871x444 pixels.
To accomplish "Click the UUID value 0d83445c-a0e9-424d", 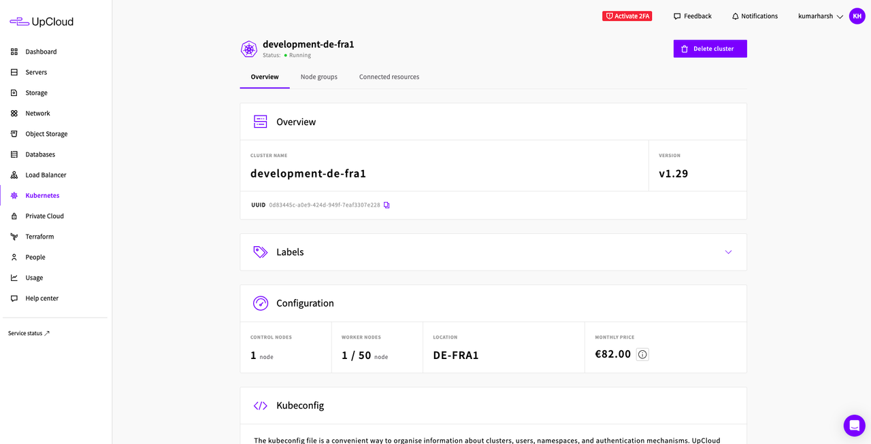I will 325,205.
